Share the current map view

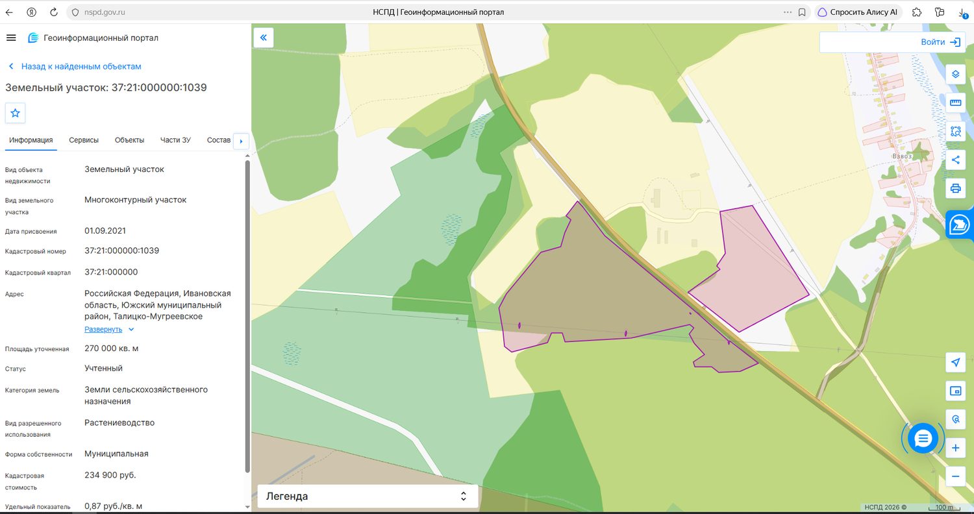click(x=955, y=160)
